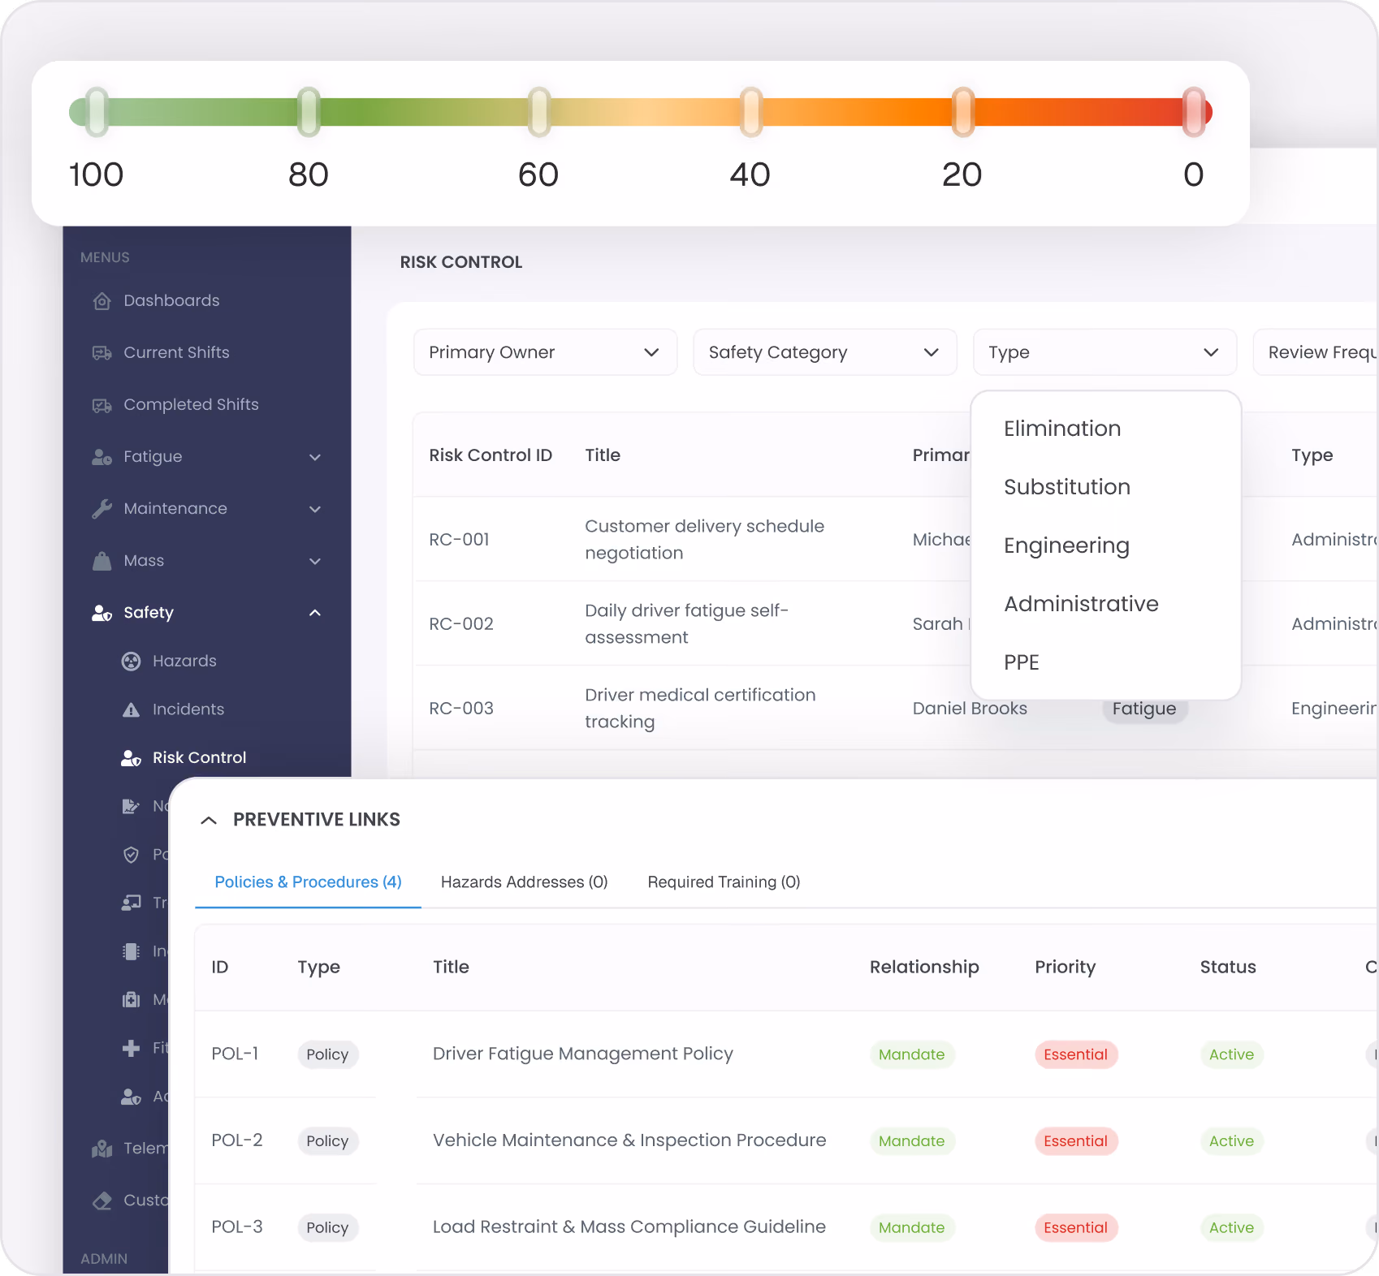Click the 40 marker on score slider
Viewport: 1379px width, 1276px height.
click(x=751, y=112)
